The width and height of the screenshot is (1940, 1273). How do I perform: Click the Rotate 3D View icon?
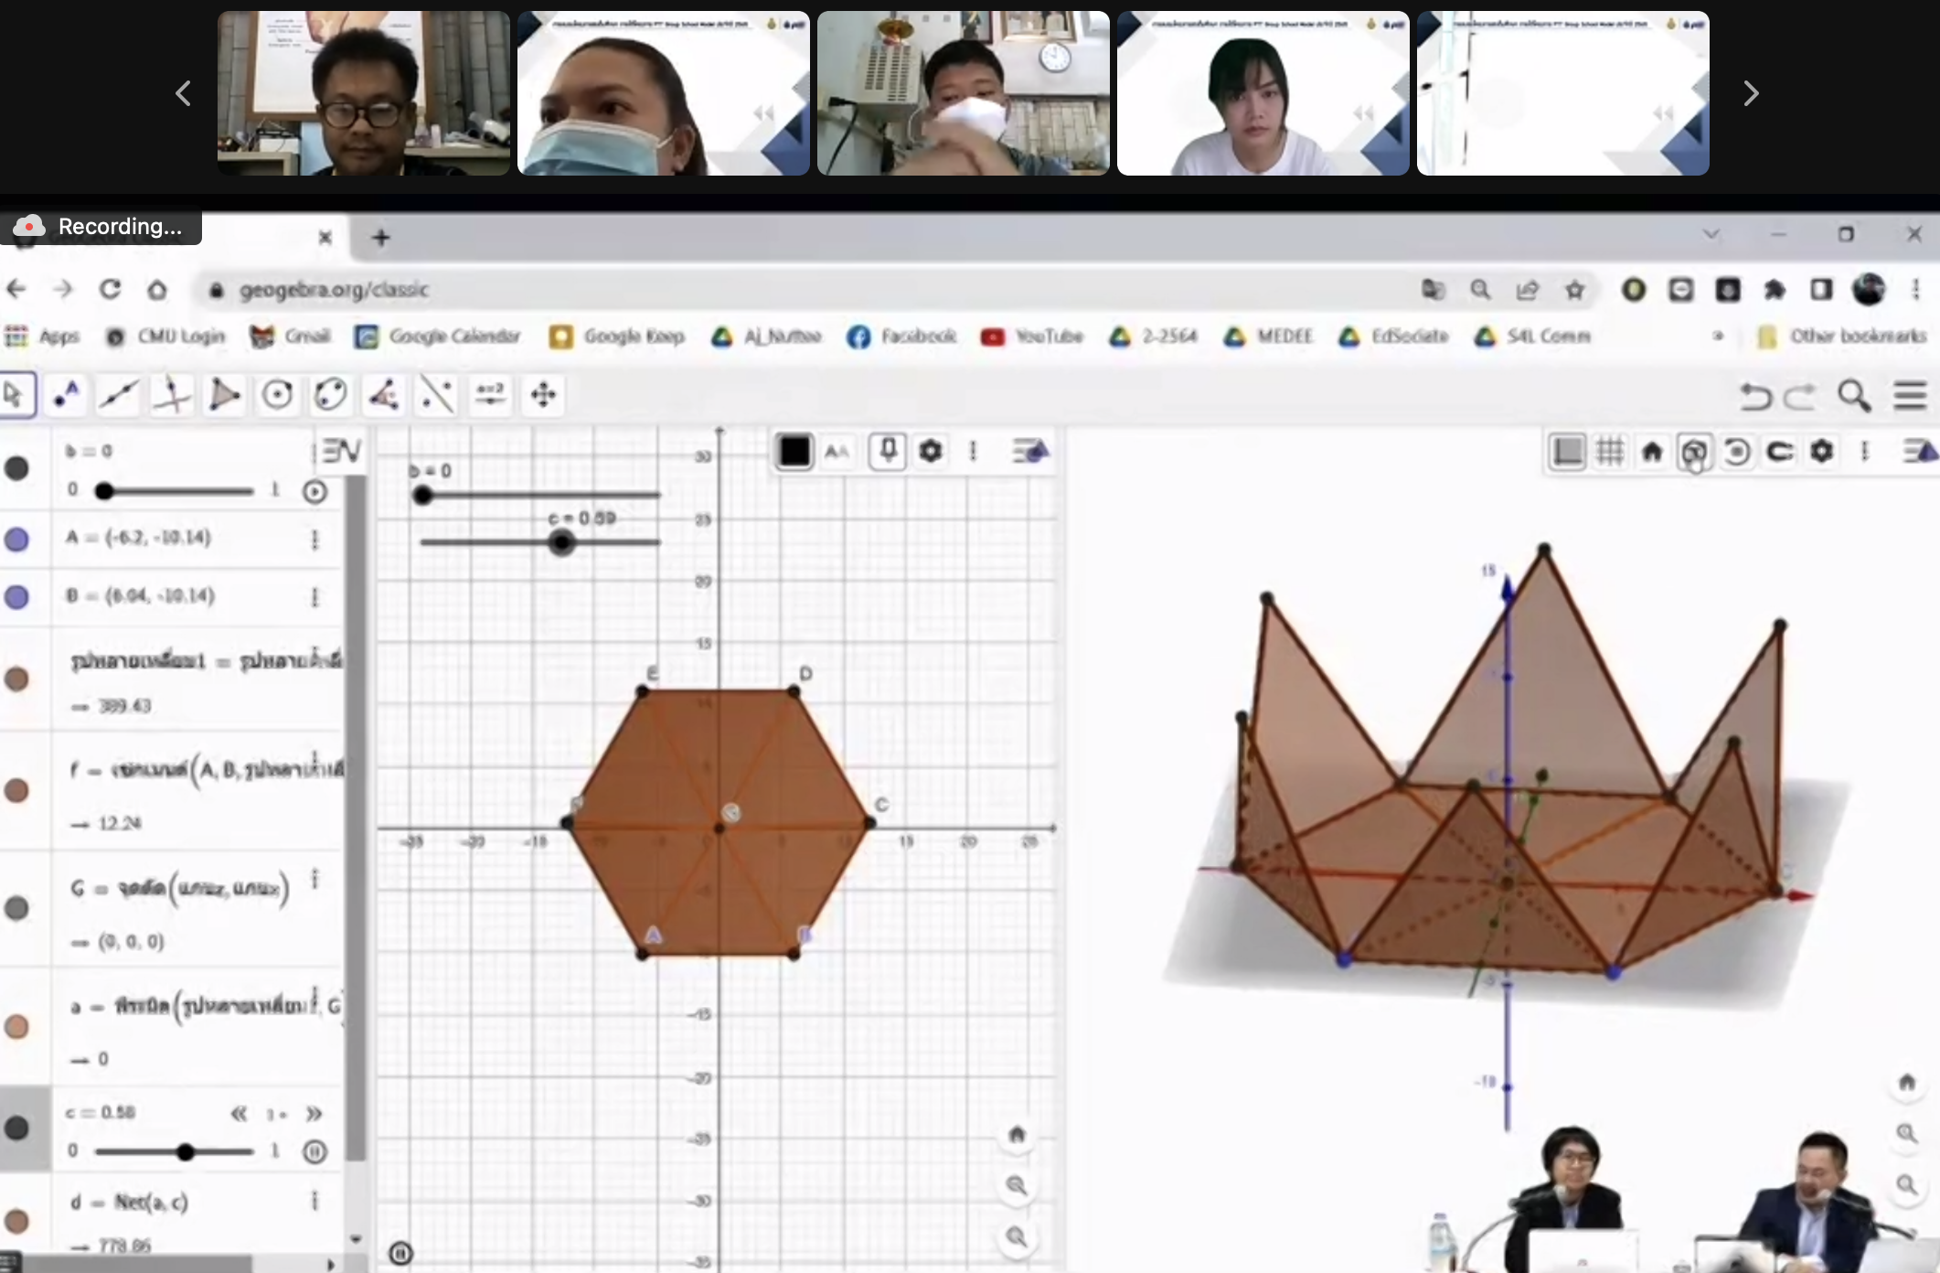[1695, 451]
